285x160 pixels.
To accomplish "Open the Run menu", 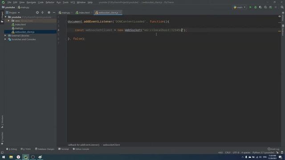I will 58,2.
